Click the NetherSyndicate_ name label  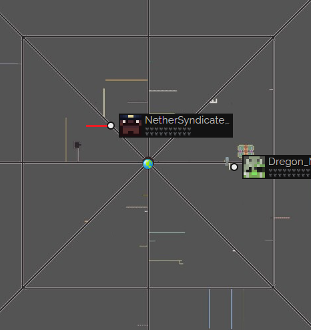[x=187, y=120]
